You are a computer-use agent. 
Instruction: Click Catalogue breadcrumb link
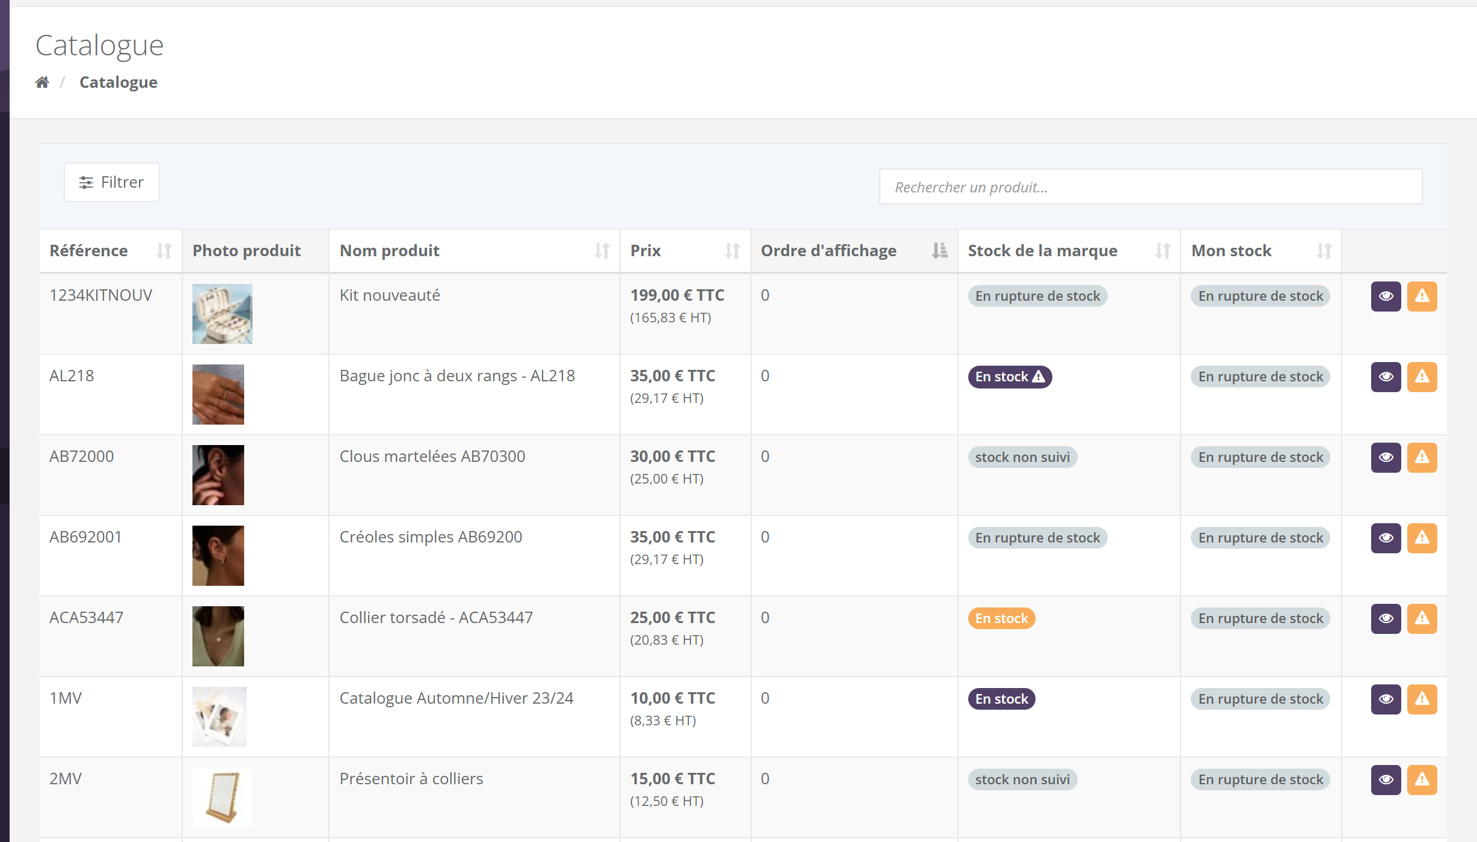point(118,82)
